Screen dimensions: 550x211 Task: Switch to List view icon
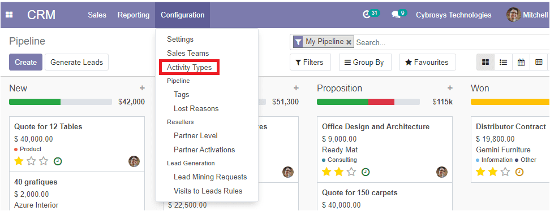(x=504, y=62)
